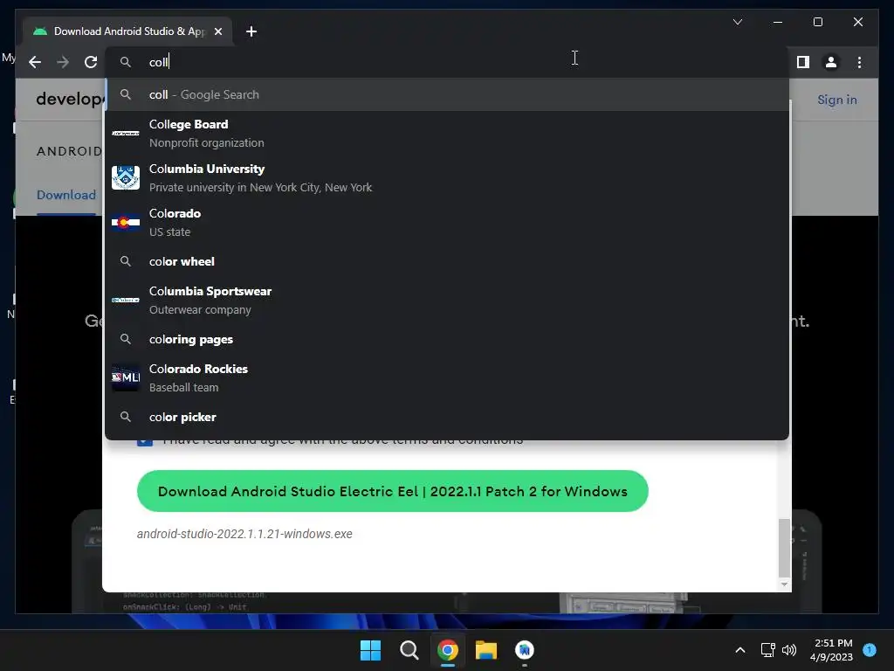Click the search icon beside 'color picker'
This screenshot has height=671, width=894.
[126, 417]
